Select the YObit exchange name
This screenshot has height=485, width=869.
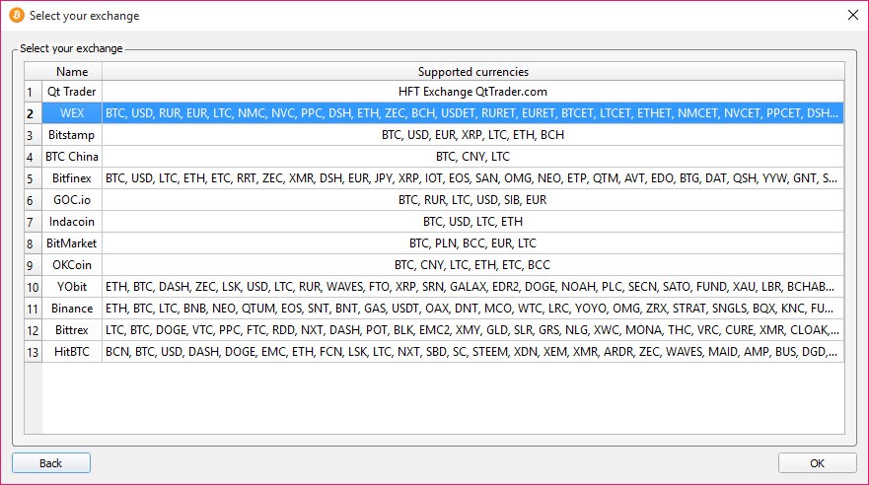point(72,286)
